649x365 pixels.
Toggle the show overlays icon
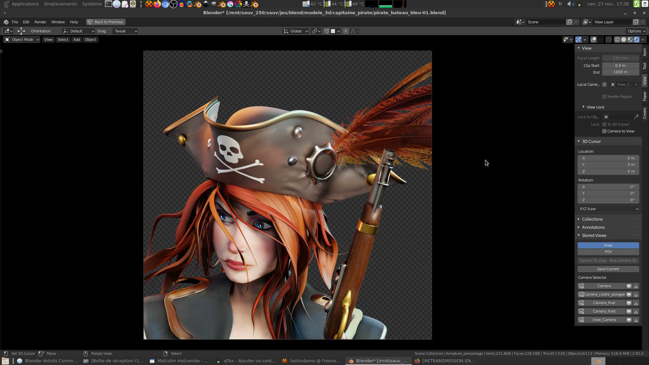[x=594, y=40]
